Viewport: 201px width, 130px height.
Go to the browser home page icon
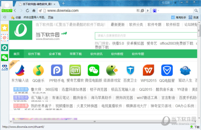[34, 10]
